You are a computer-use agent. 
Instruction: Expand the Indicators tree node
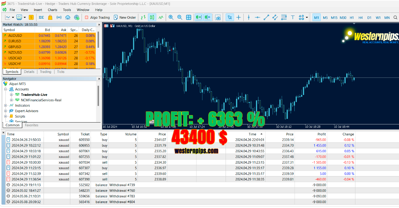pos(6,105)
